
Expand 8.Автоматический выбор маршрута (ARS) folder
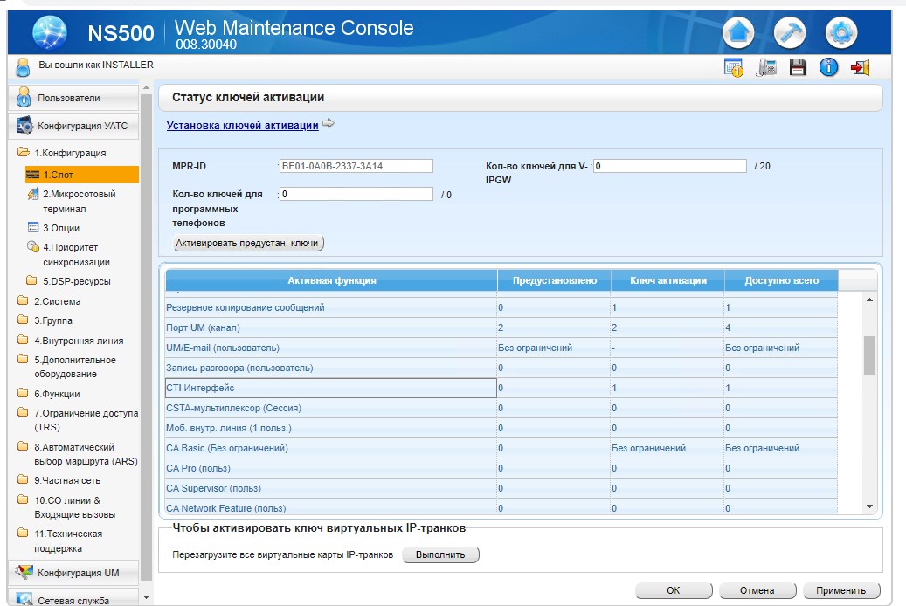(x=78, y=454)
